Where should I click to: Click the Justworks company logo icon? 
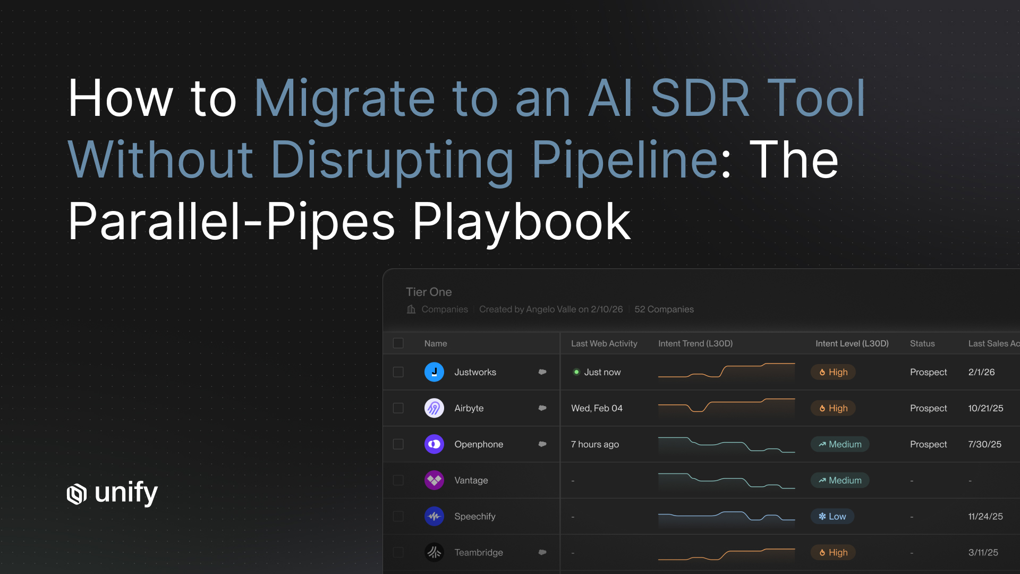pyautogui.click(x=434, y=372)
